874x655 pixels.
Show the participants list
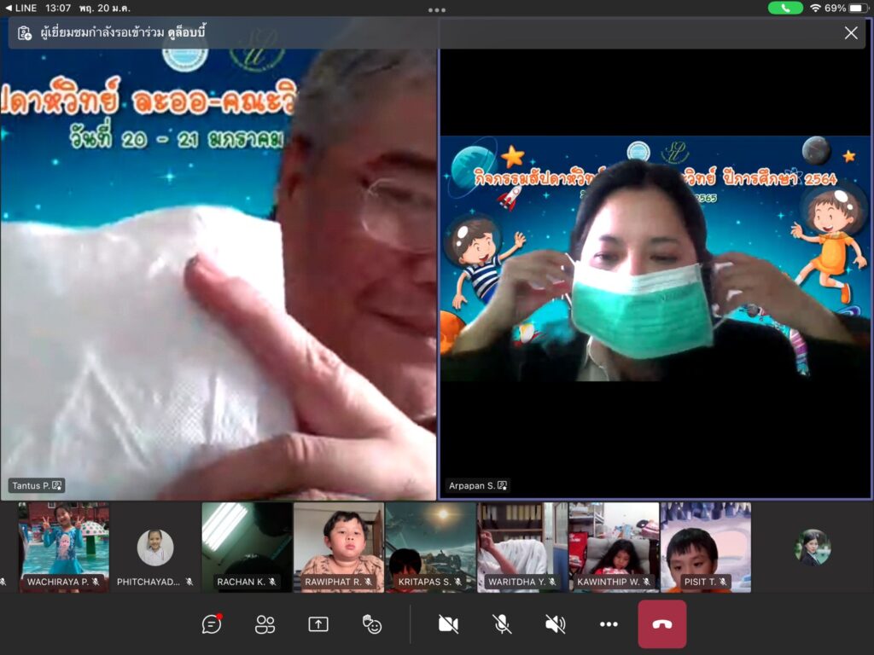pos(265,624)
